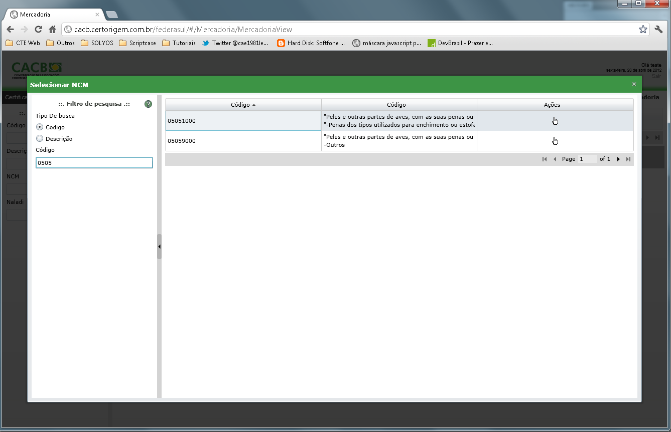Open the Scriptcase bookmark folder
671x432 pixels.
tap(138, 43)
